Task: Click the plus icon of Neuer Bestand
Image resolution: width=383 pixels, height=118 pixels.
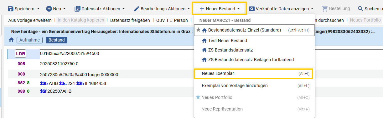Action: (x=202, y=9)
